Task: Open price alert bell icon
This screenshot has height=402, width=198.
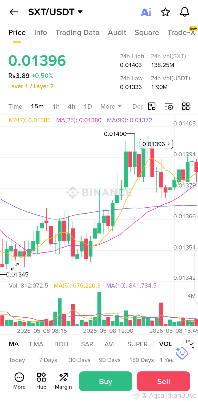Action: (x=184, y=12)
